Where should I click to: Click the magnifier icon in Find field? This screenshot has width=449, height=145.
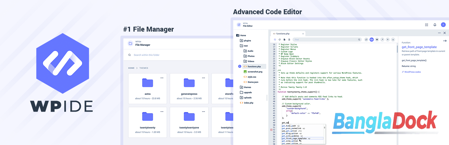[x=359, y=39]
